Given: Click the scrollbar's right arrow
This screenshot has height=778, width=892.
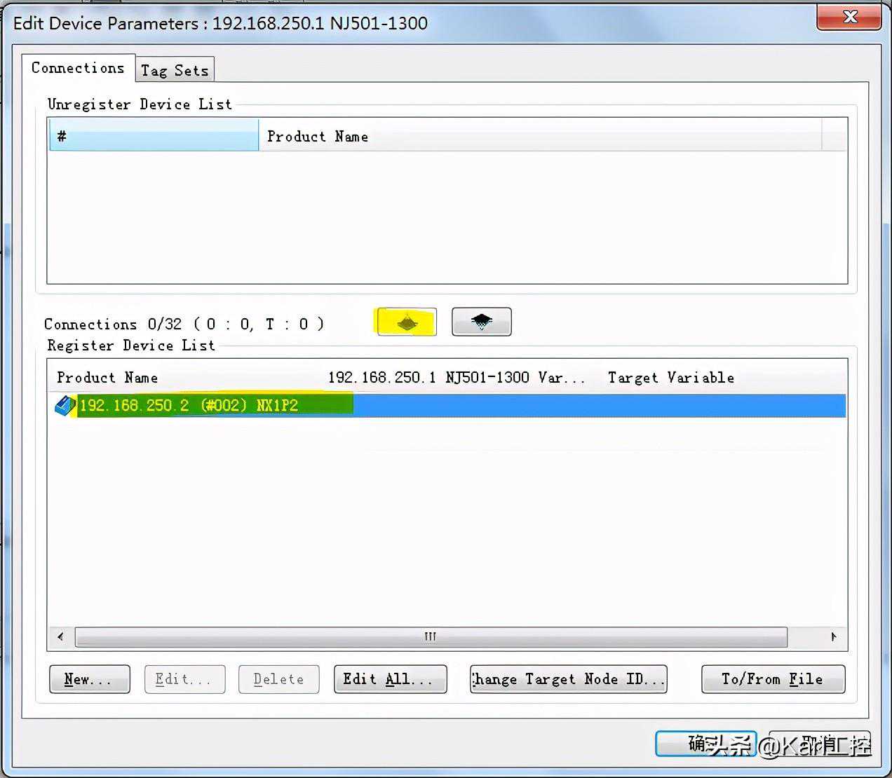Looking at the screenshot, I should (x=833, y=636).
